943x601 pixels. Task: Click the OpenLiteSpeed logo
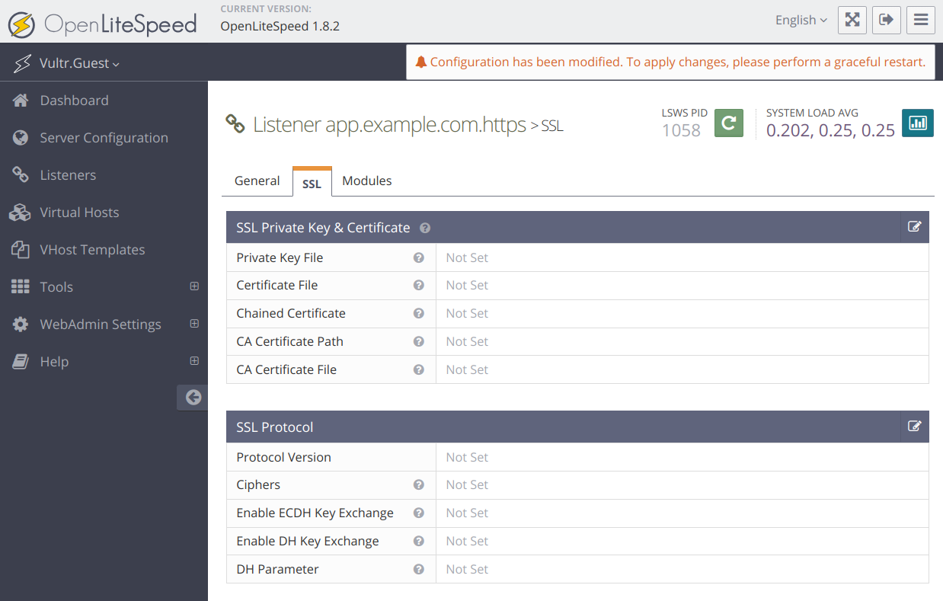pyautogui.click(x=103, y=24)
